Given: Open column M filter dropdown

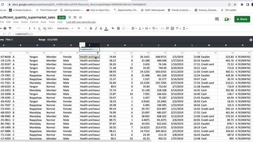Looking at the screenshot, I should click(215, 53).
